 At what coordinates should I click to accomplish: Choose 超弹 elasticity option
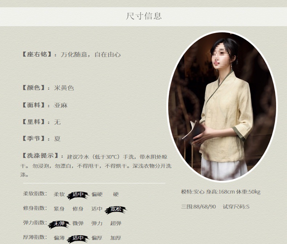[116, 223]
